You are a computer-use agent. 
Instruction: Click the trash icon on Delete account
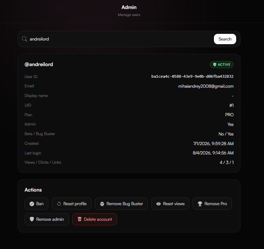80,219
